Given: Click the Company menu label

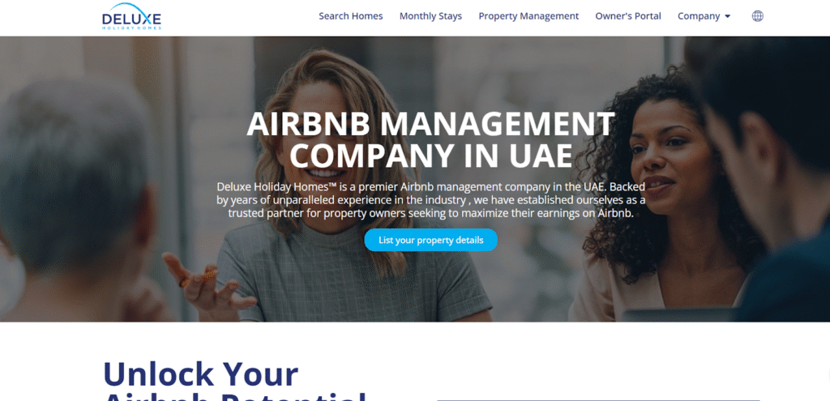Looking at the screenshot, I should pyautogui.click(x=699, y=16).
